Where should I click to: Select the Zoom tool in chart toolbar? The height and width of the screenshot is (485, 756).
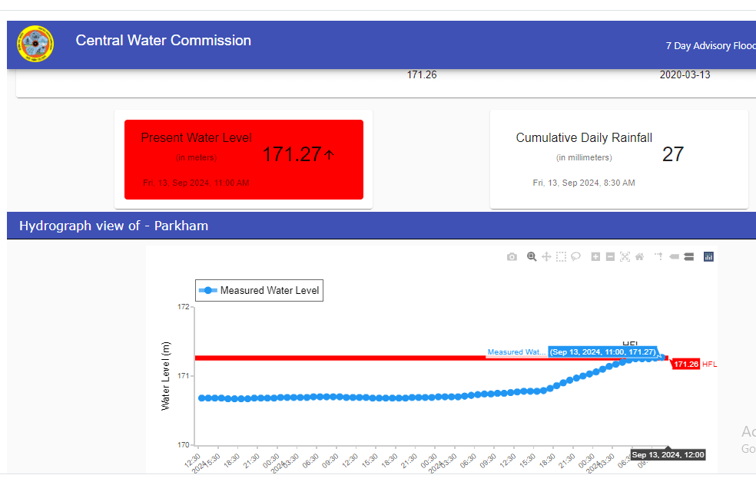click(x=531, y=257)
